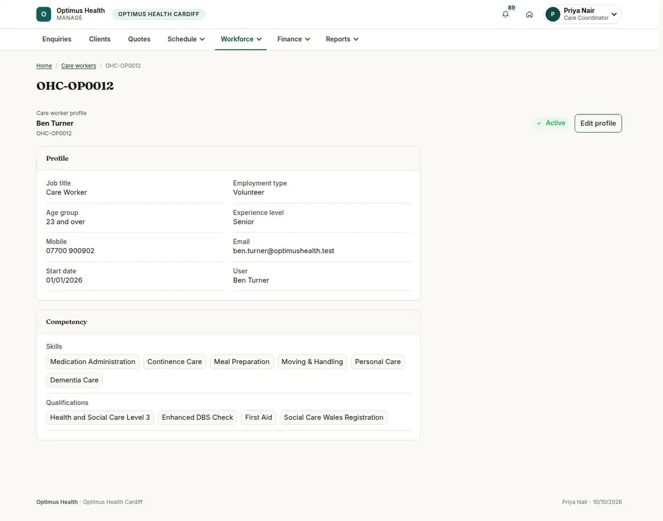Follow the Home breadcrumb link
This screenshot has height=521, width=663.
point(44,66)
